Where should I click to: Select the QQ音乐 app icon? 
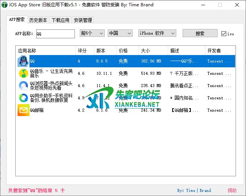pyautogui.click(x=23, y=74)
